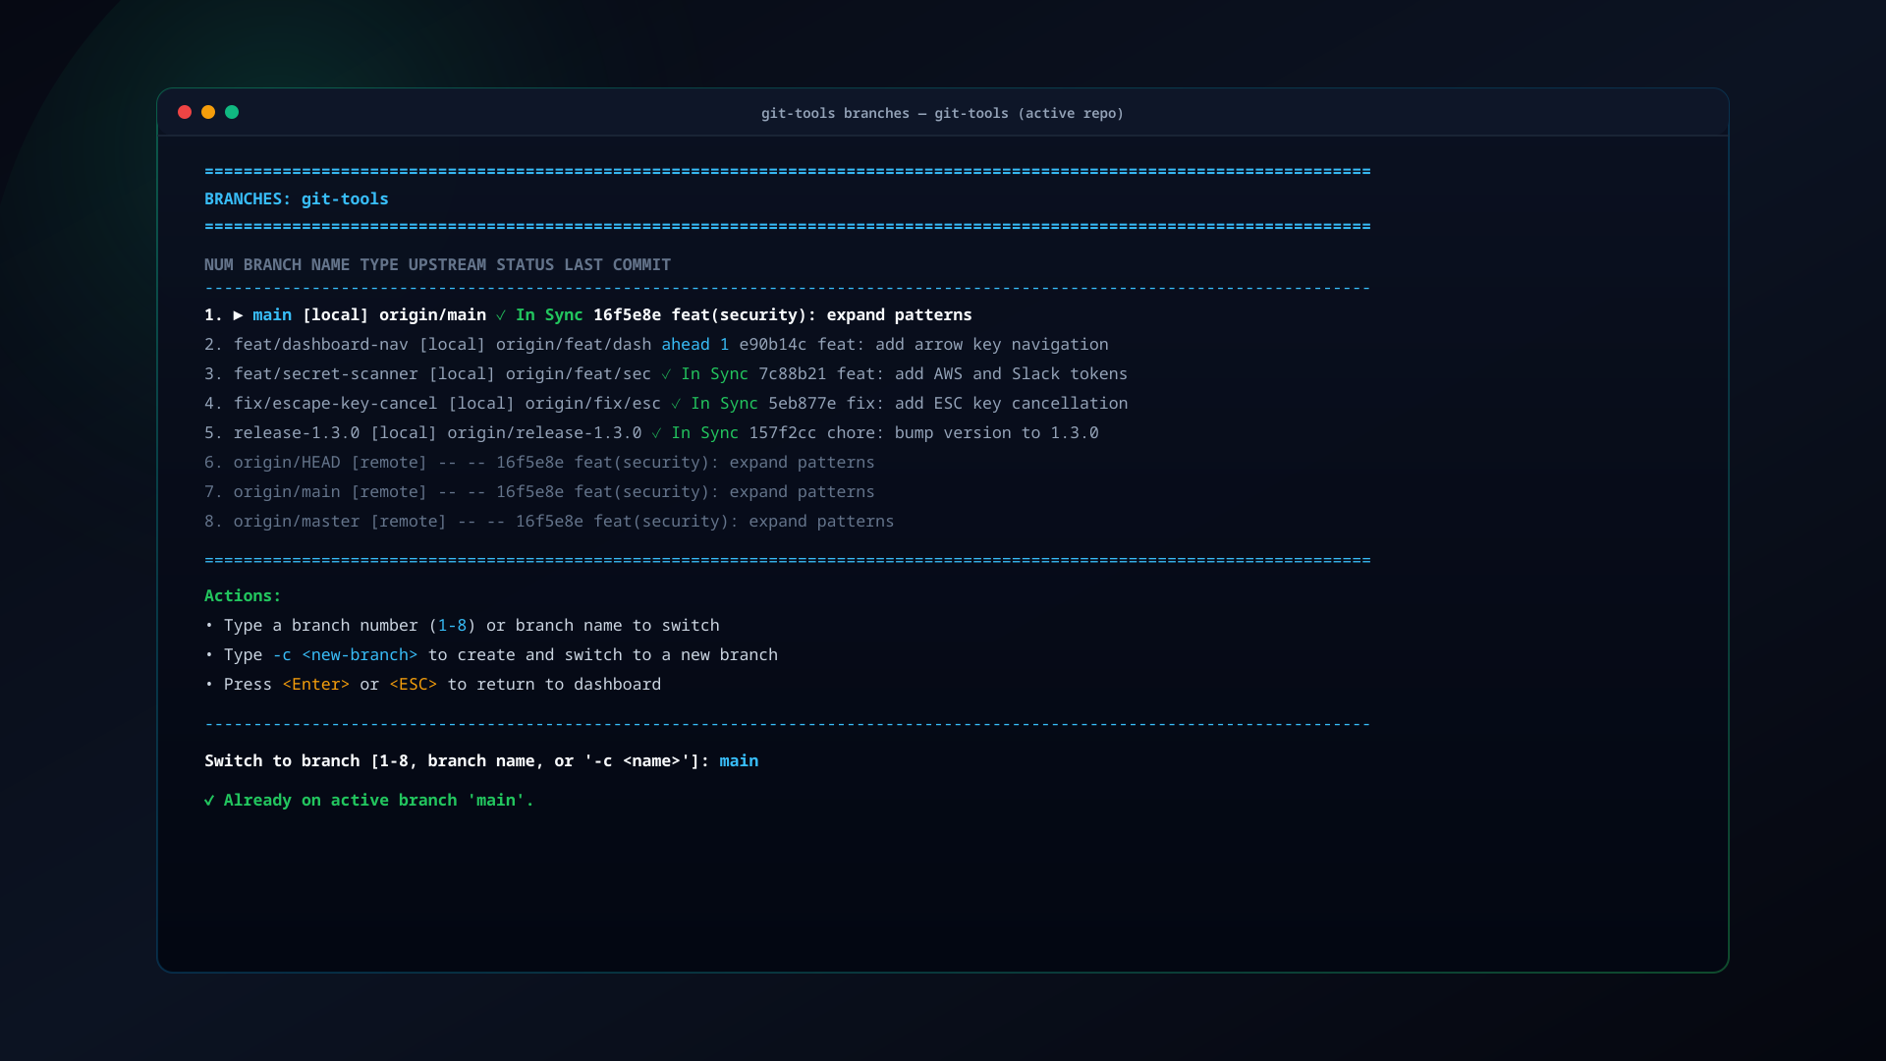Click the '1-8' range in the Actions list
Viewport: 1886px width, 1061px height.
pos(452,626)
